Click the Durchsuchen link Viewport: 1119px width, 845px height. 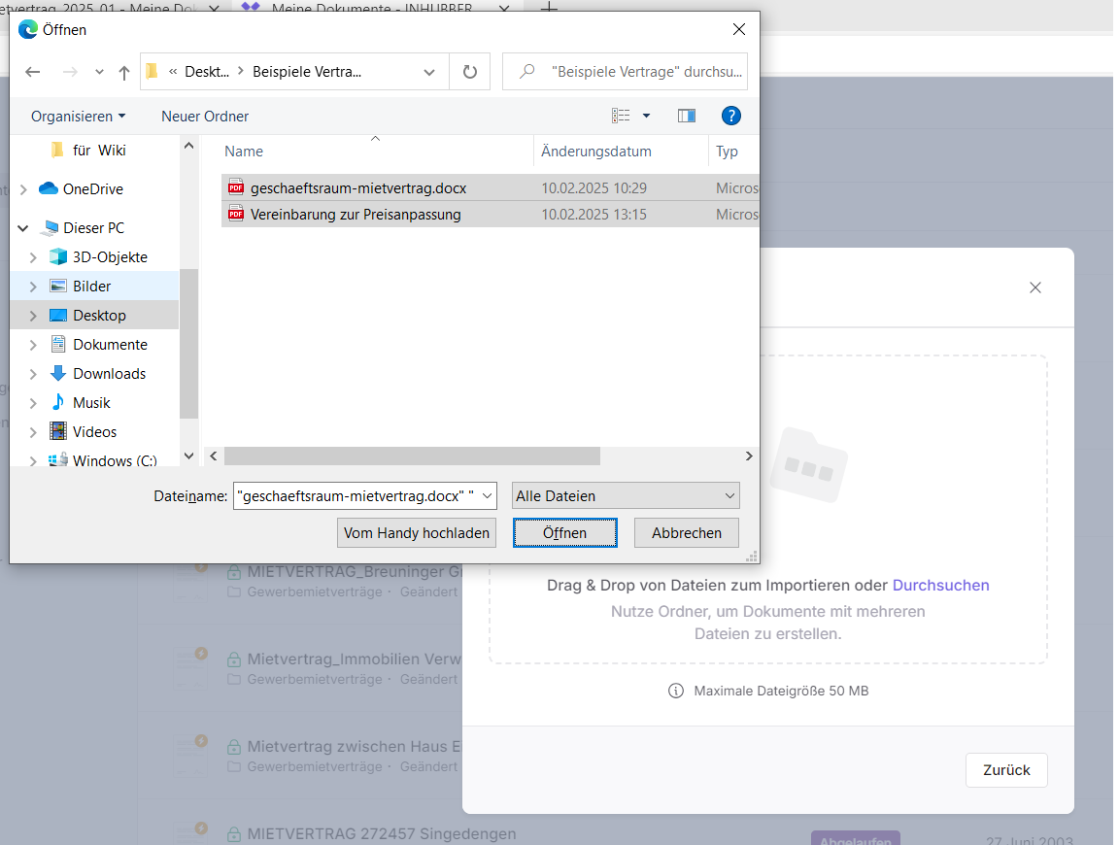click(940, 586)
